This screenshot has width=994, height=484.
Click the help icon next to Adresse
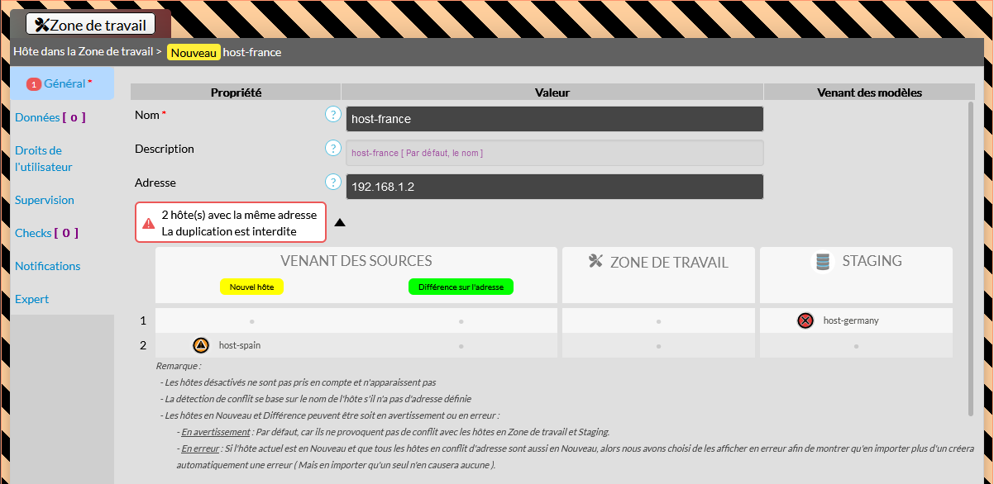[x=333, y=183]
